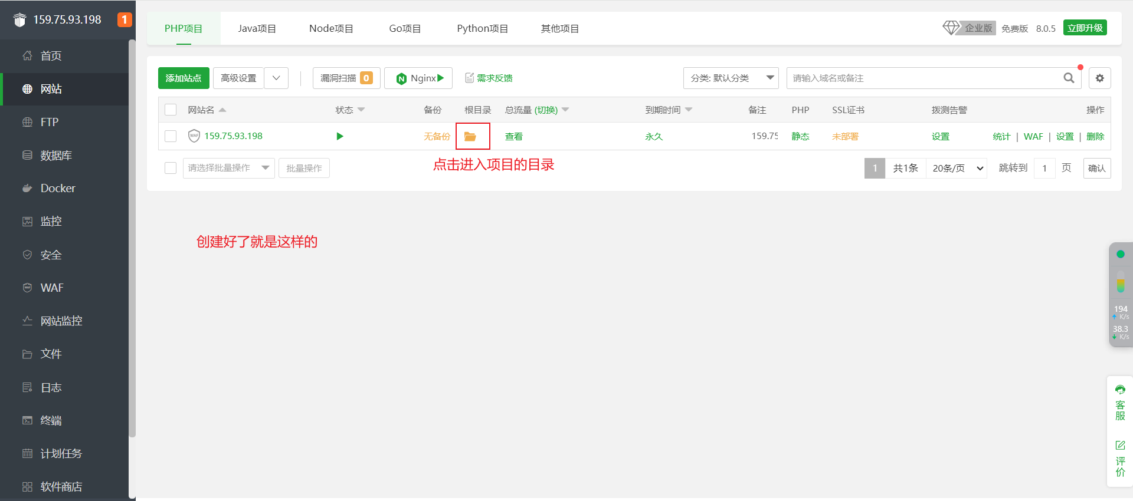
Task: Open 网站监控 chart icon entry
Action: (x=27, y=321)
